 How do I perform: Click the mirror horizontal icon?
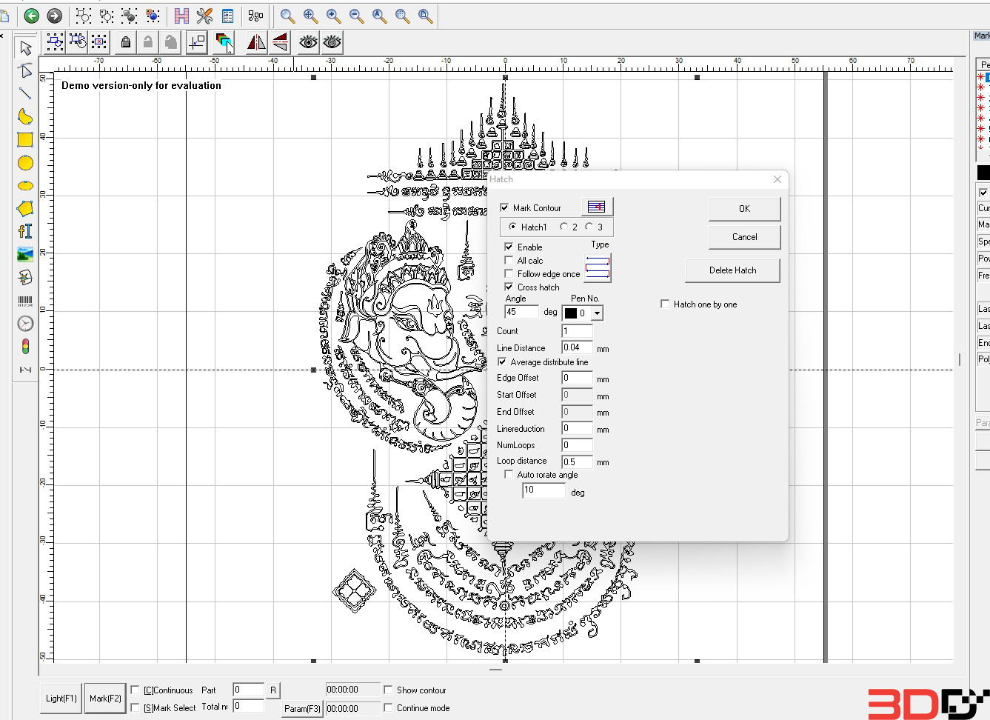coord(256,42)
